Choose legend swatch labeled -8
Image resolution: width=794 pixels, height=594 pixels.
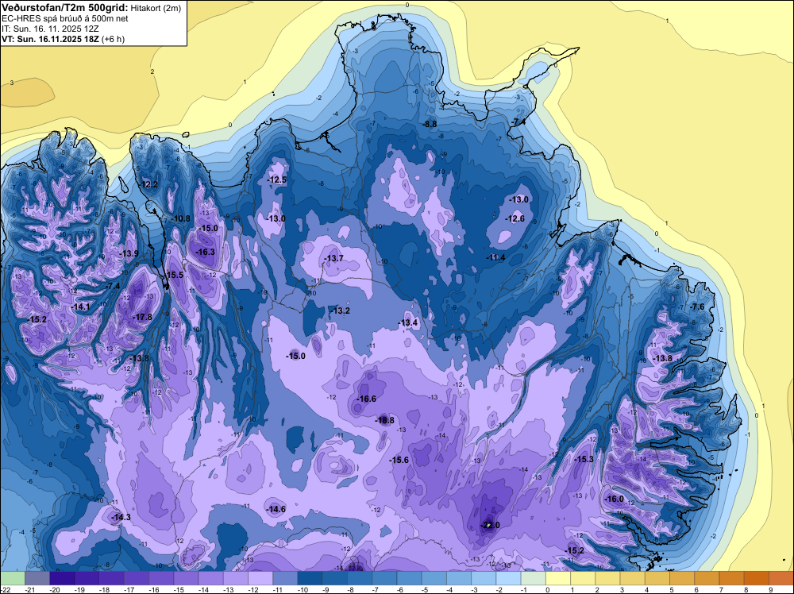360,578
